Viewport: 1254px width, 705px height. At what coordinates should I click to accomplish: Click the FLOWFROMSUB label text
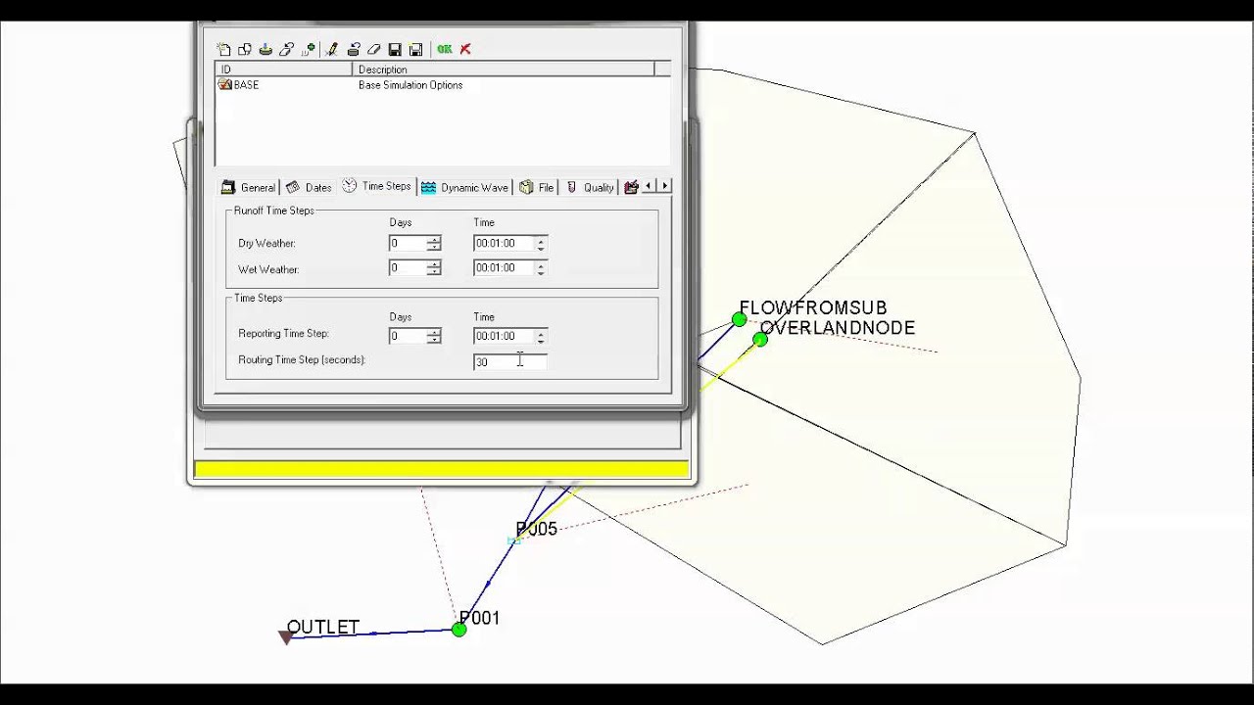[812, 308]
